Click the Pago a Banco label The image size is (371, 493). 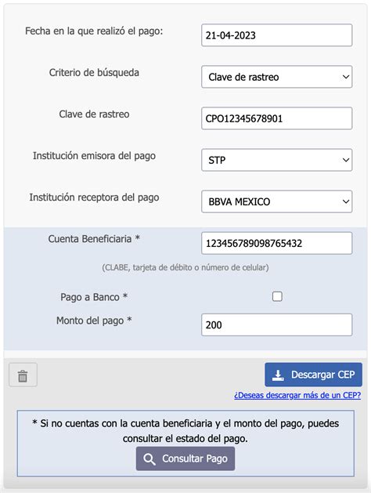click(94, 297)
